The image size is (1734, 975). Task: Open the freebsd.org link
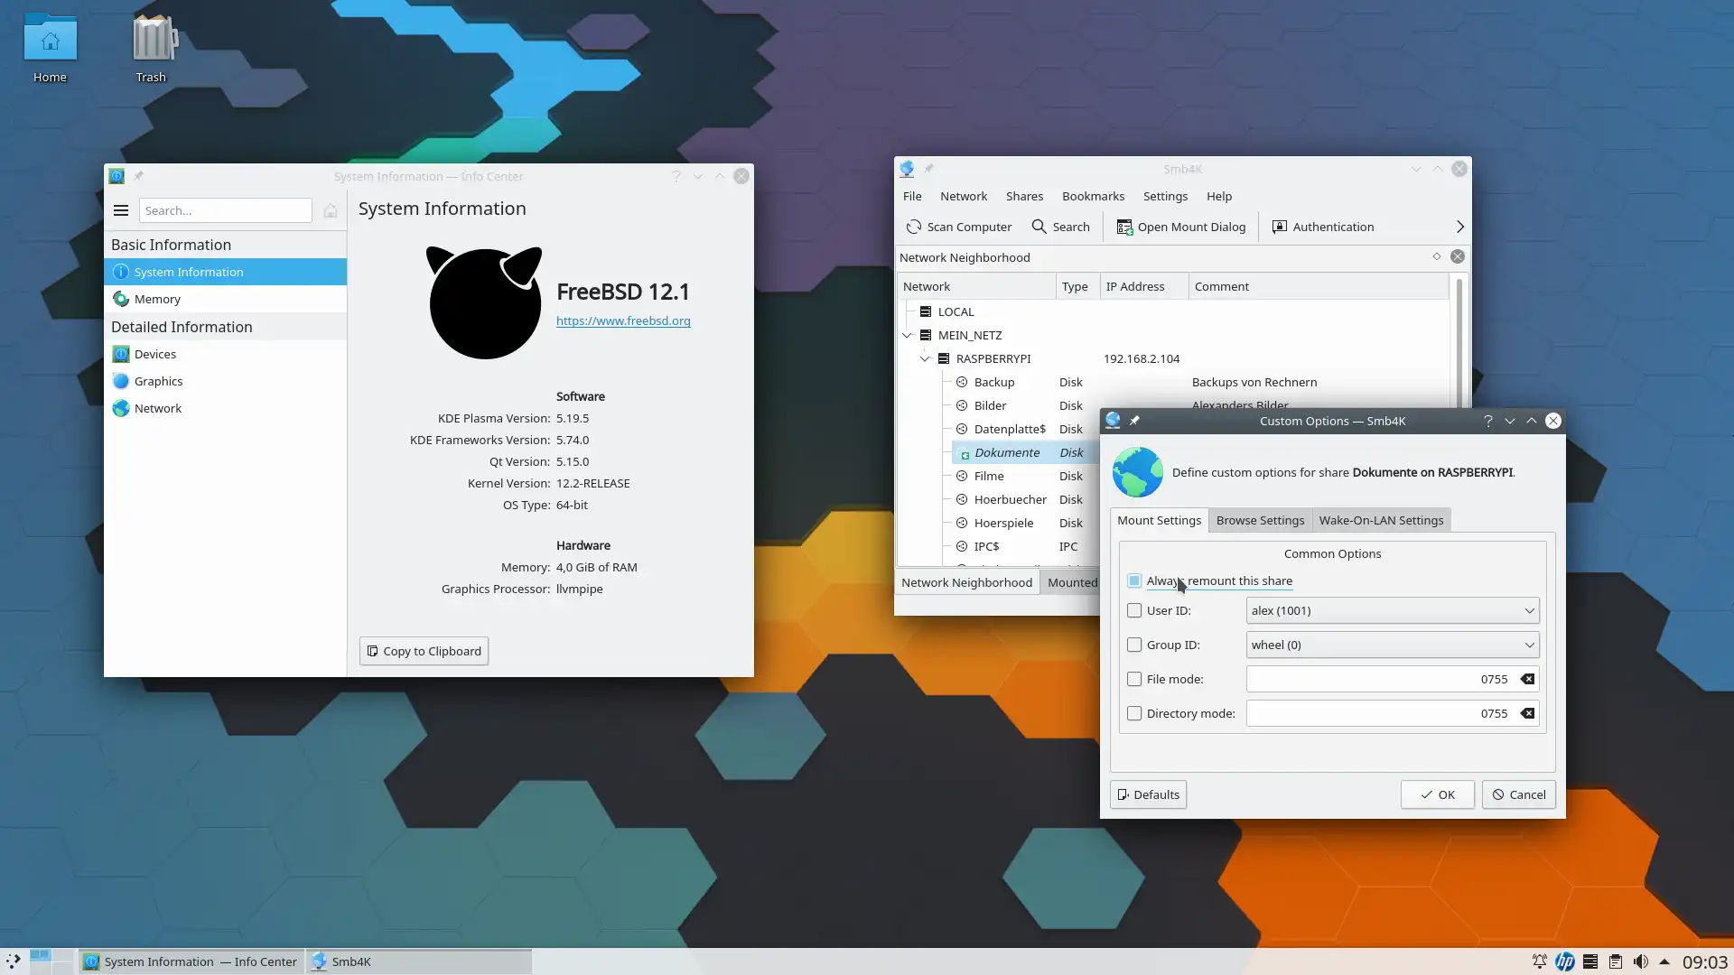[623, 320]
